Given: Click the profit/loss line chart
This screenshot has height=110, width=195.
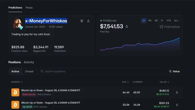Looking at the screenshot, I should (x=140, y=44).
